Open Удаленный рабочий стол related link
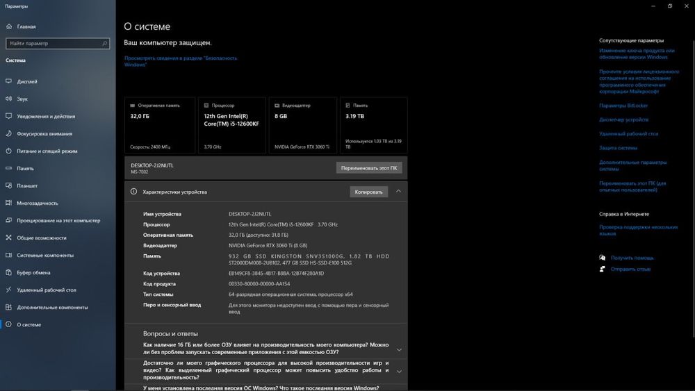Viewport: 695px width, 391px height. (628, 134)
